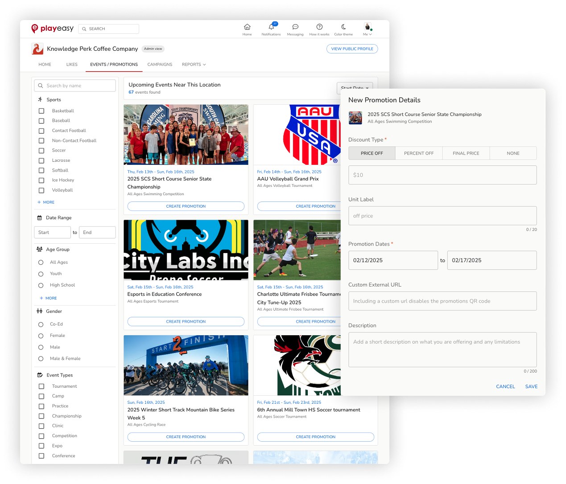Open the City Labs Esports event thumbnail

click(x=186, y=250)
